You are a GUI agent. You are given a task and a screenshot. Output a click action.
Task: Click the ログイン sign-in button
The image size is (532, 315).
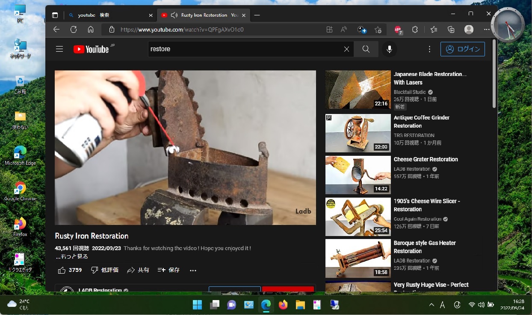tap(463, 49)
